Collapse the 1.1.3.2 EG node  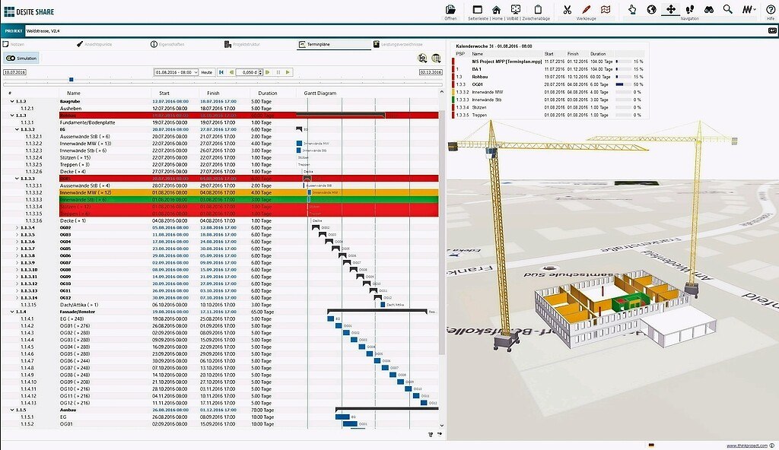pyautogui.click(x=17, y=129)
